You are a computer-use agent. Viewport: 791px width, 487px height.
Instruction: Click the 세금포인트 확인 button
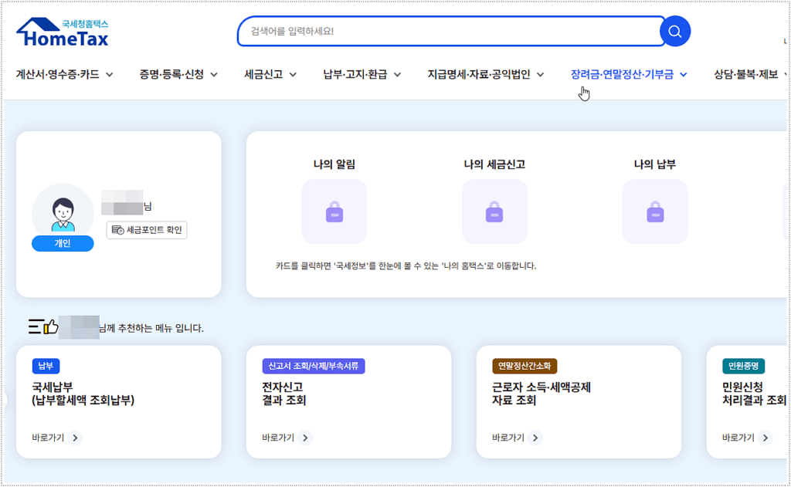[x=147, y=230]
